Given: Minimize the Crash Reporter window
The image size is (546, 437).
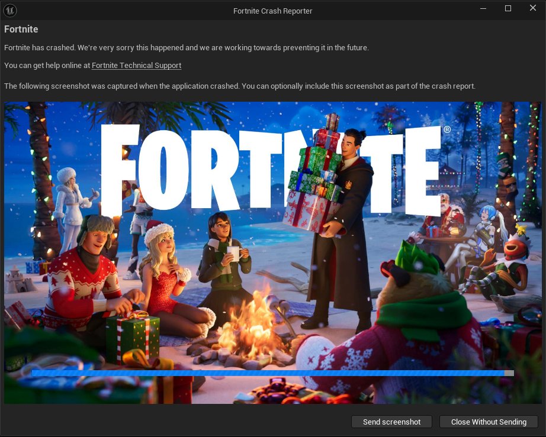Looking at the screenshot, I should (x=483, y=8).
